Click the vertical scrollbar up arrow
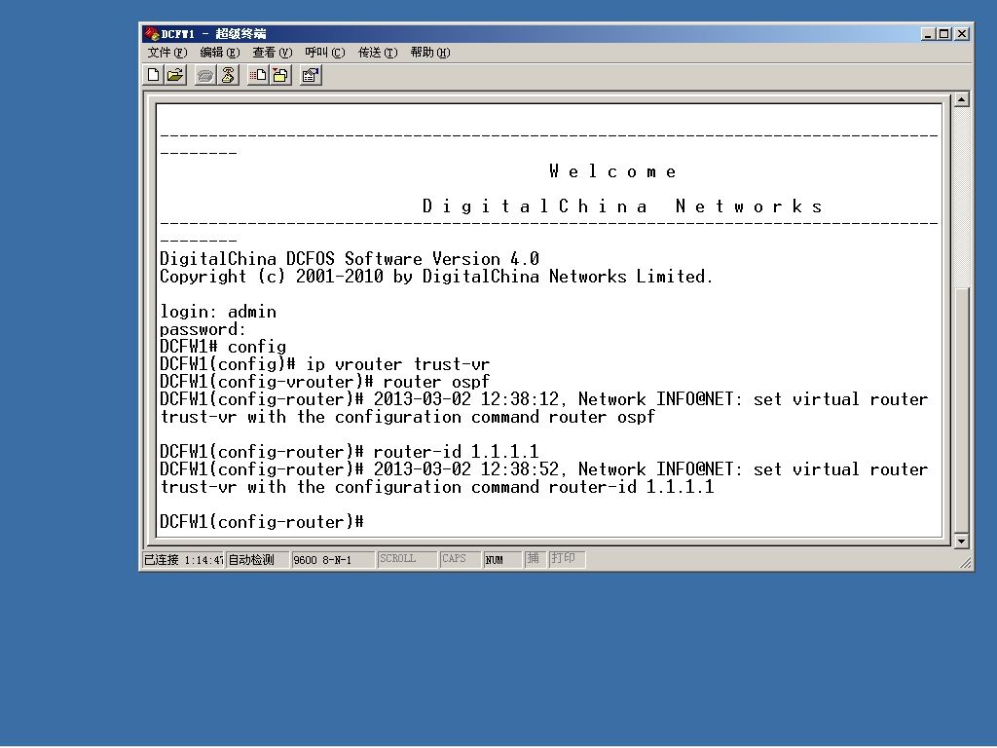The width and height of the screenshot is (997, 748). click(961, 99)
